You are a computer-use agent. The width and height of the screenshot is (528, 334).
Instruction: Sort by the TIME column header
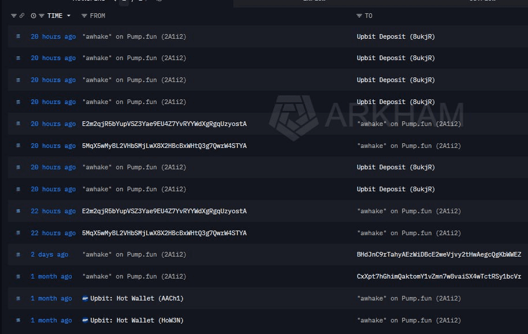[x=55, y=16]
